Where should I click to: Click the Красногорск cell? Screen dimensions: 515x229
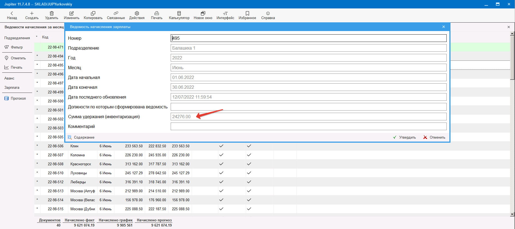tap(81, 164)
